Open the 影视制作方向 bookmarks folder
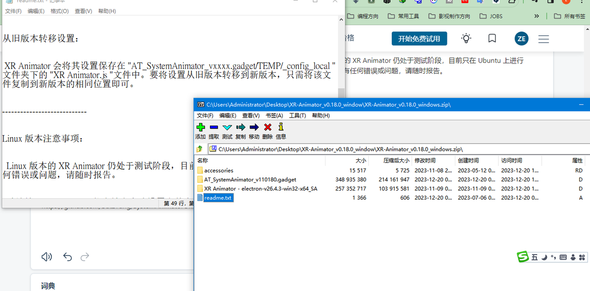Viewport: 590px width, 291px height. click(x=449, y=16)
